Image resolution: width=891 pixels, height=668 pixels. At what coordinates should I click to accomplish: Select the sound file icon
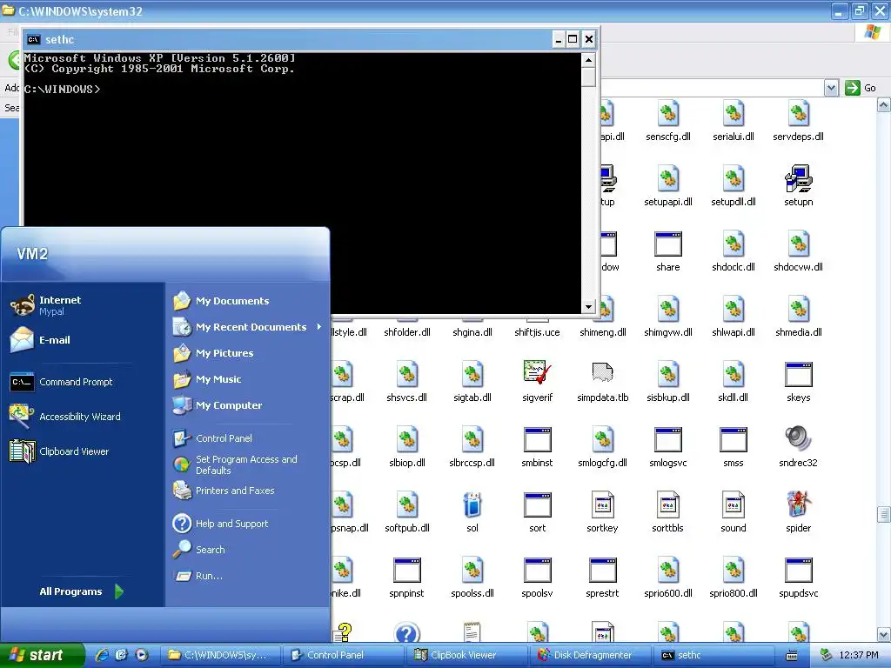733,505
